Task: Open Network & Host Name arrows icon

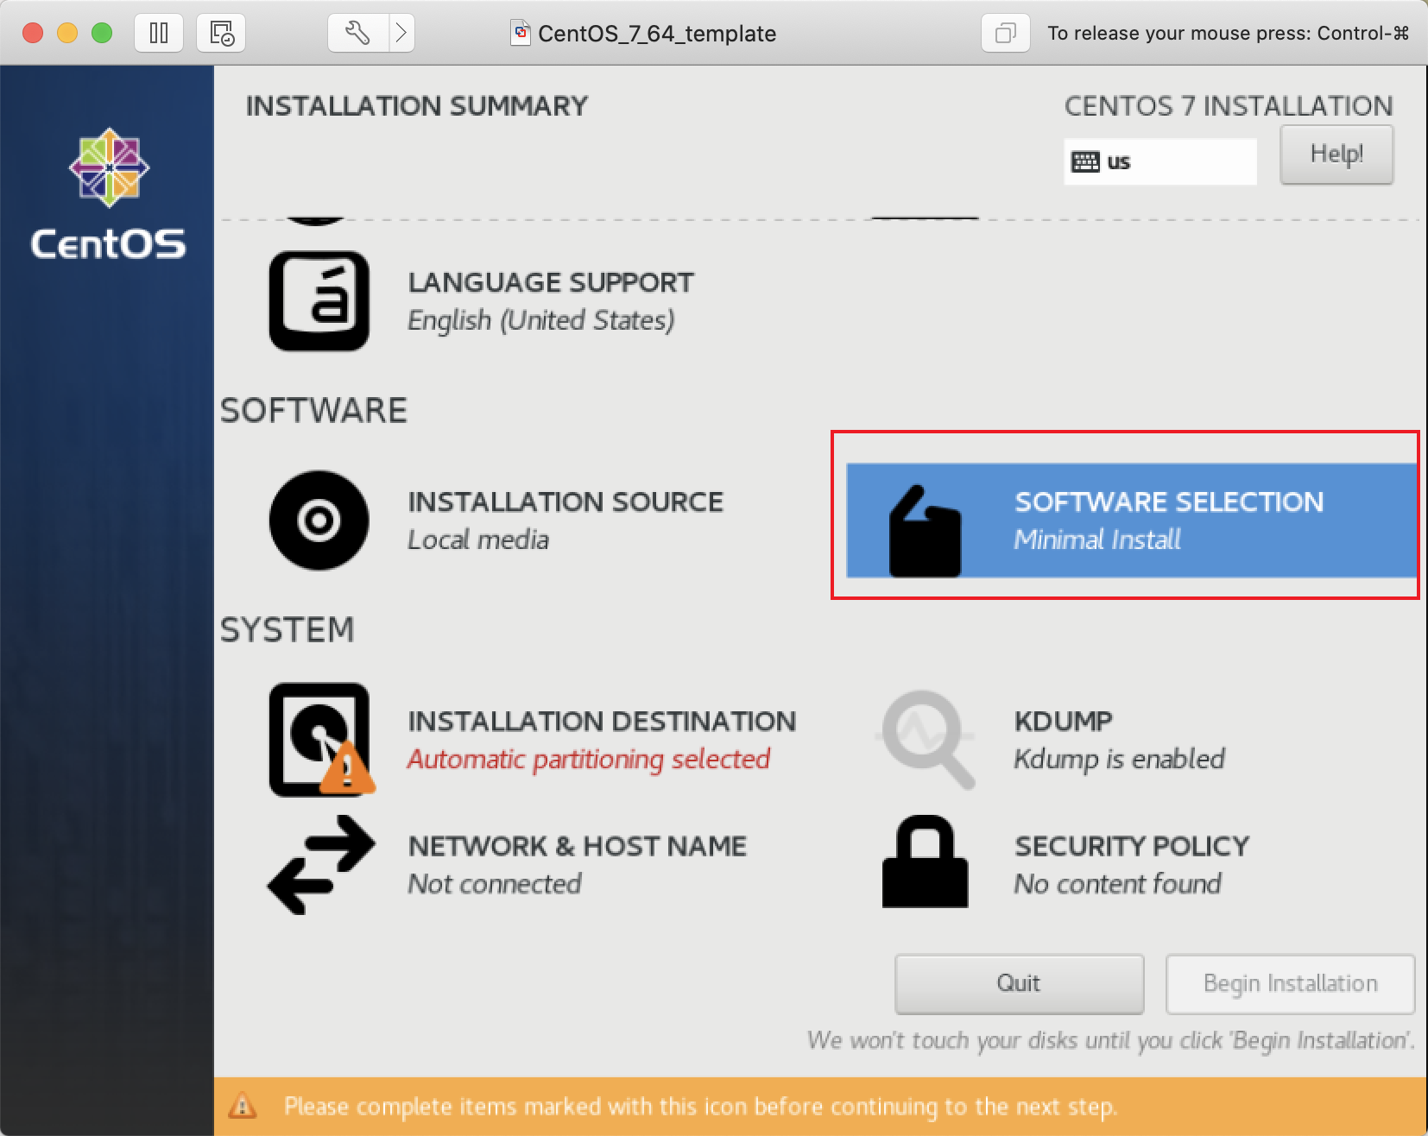Action: coord(321,865)
